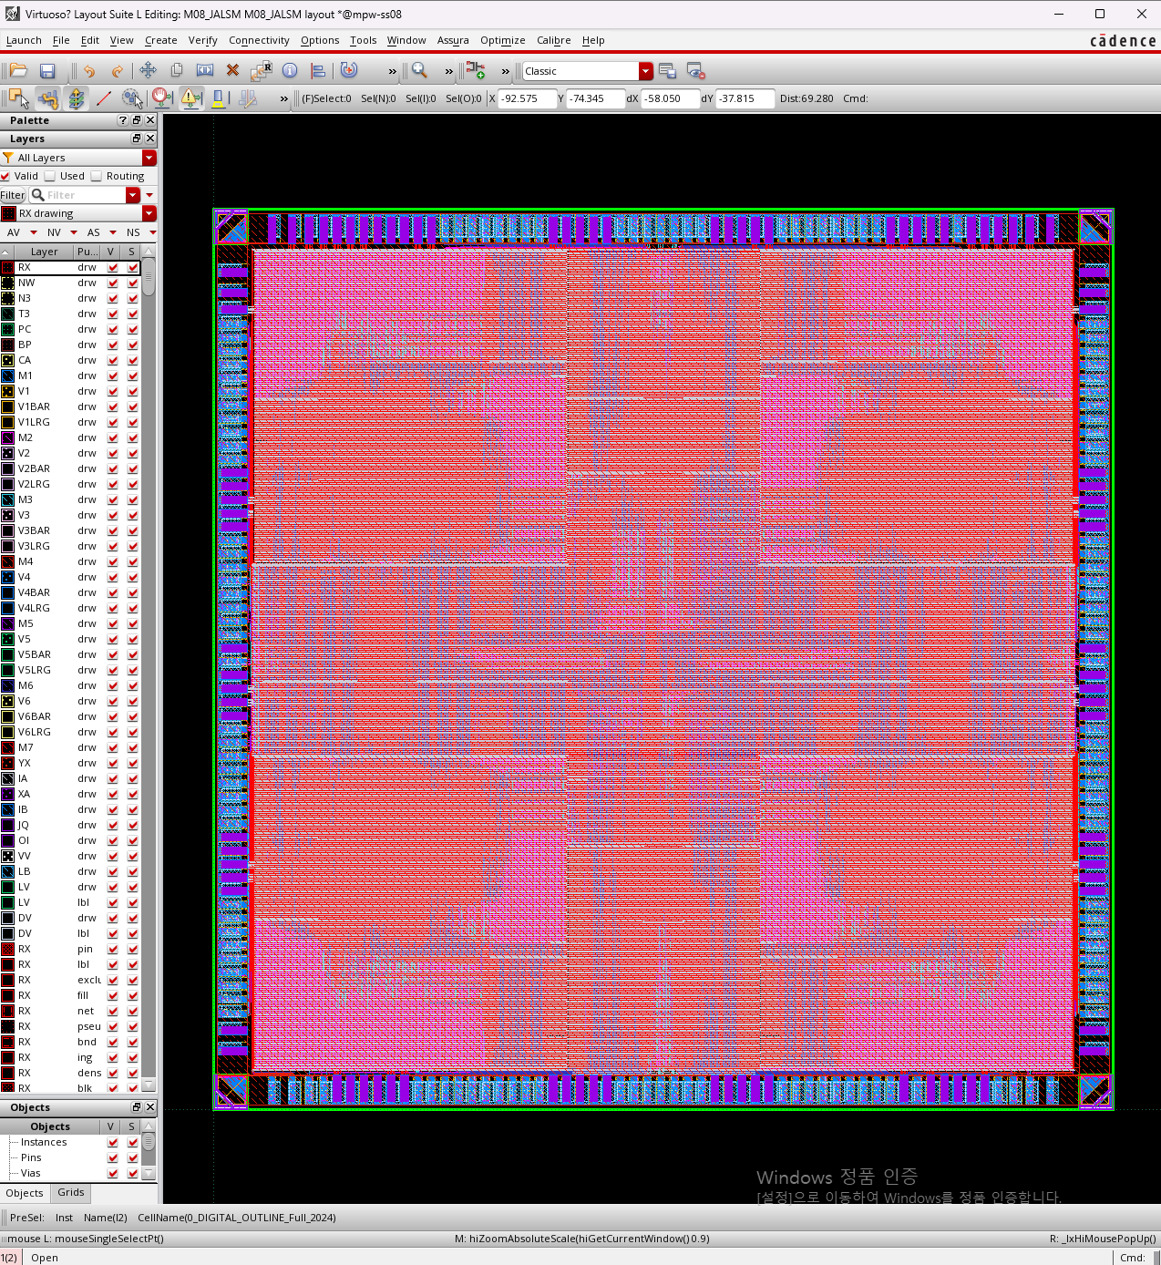Viewport: 1161px width, 1265px height.
Task: Expand the Classic workspace dropdown
Action: point(646,71)
